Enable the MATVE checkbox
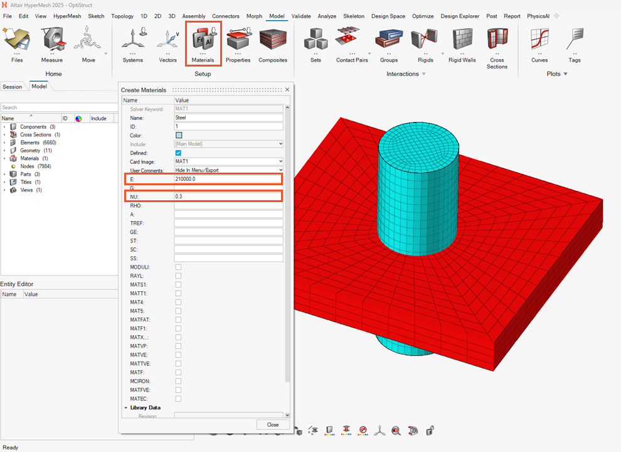Viewport: 621px width, 452px height. click(178, 355)
